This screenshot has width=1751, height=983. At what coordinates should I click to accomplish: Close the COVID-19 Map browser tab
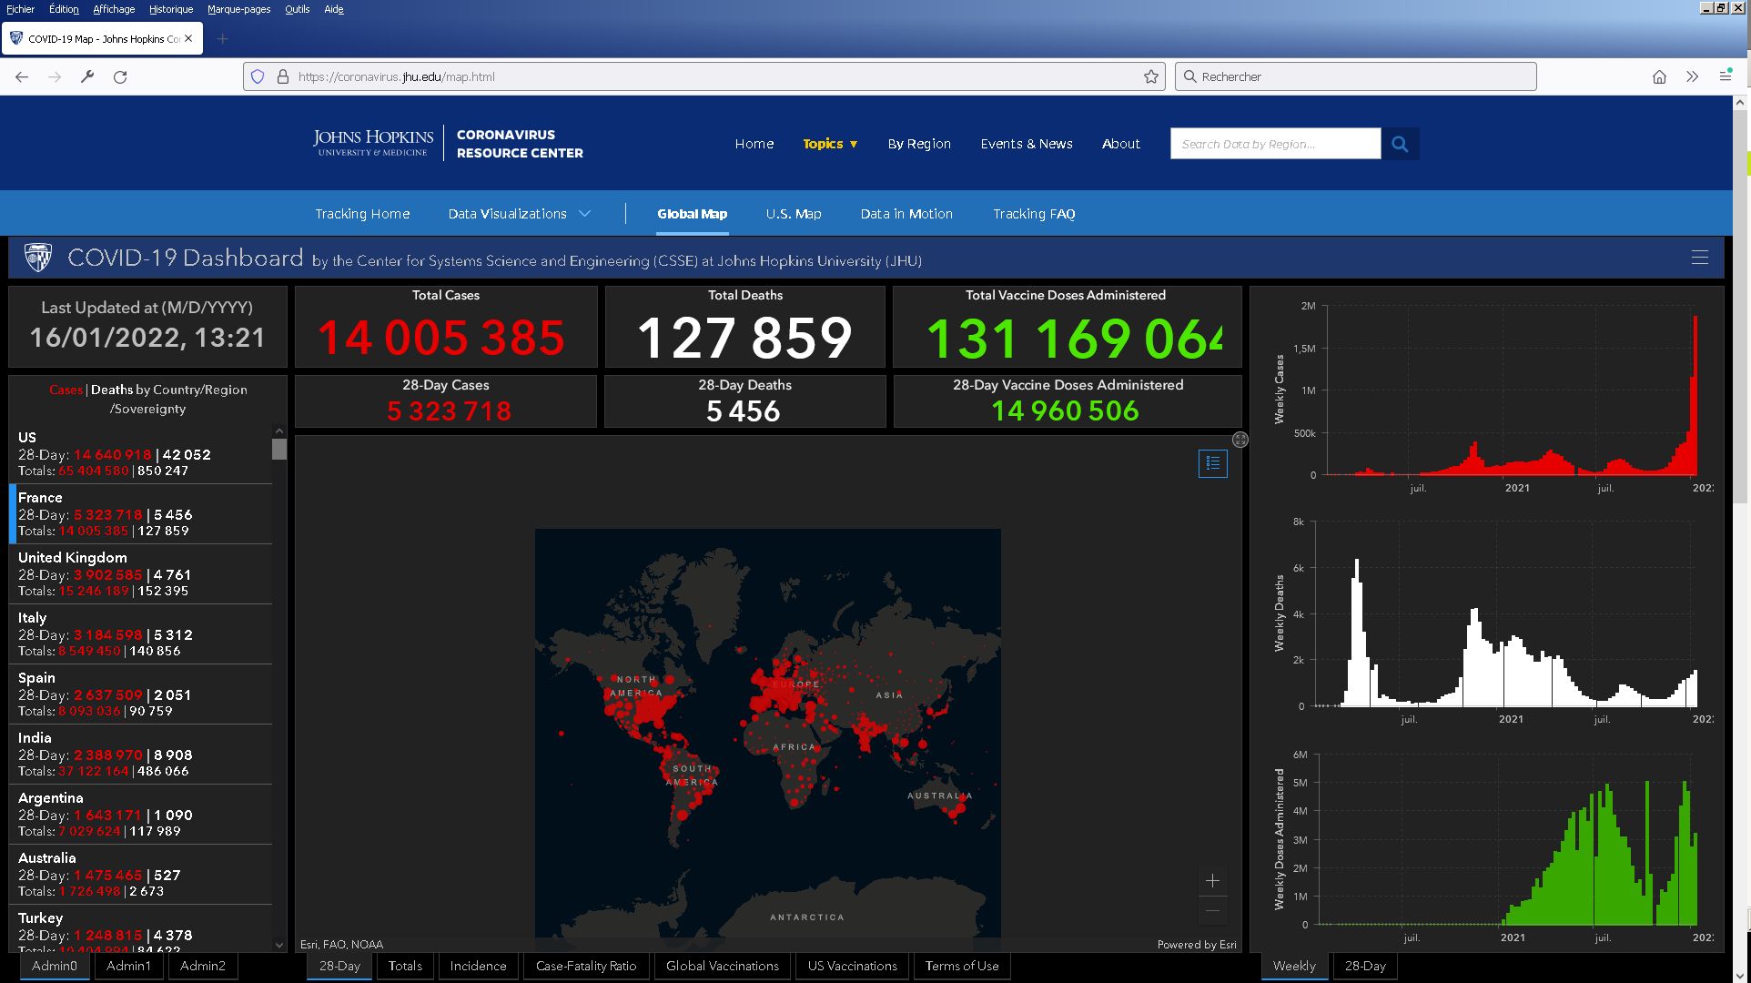click(188, 38)
